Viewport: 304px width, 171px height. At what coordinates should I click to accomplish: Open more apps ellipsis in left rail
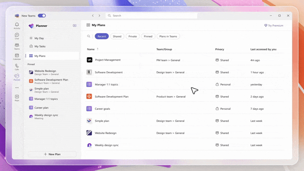point(17,88)
